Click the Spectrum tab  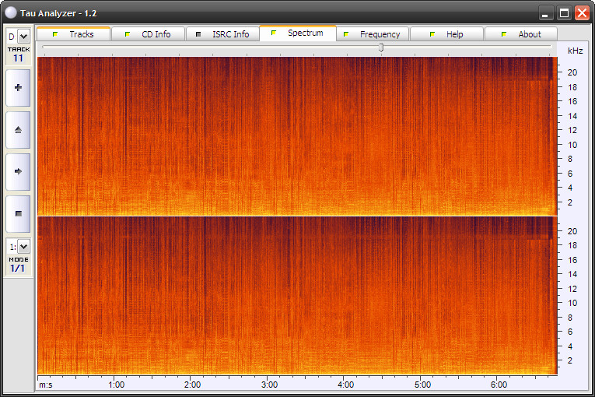tap(297, 33)
